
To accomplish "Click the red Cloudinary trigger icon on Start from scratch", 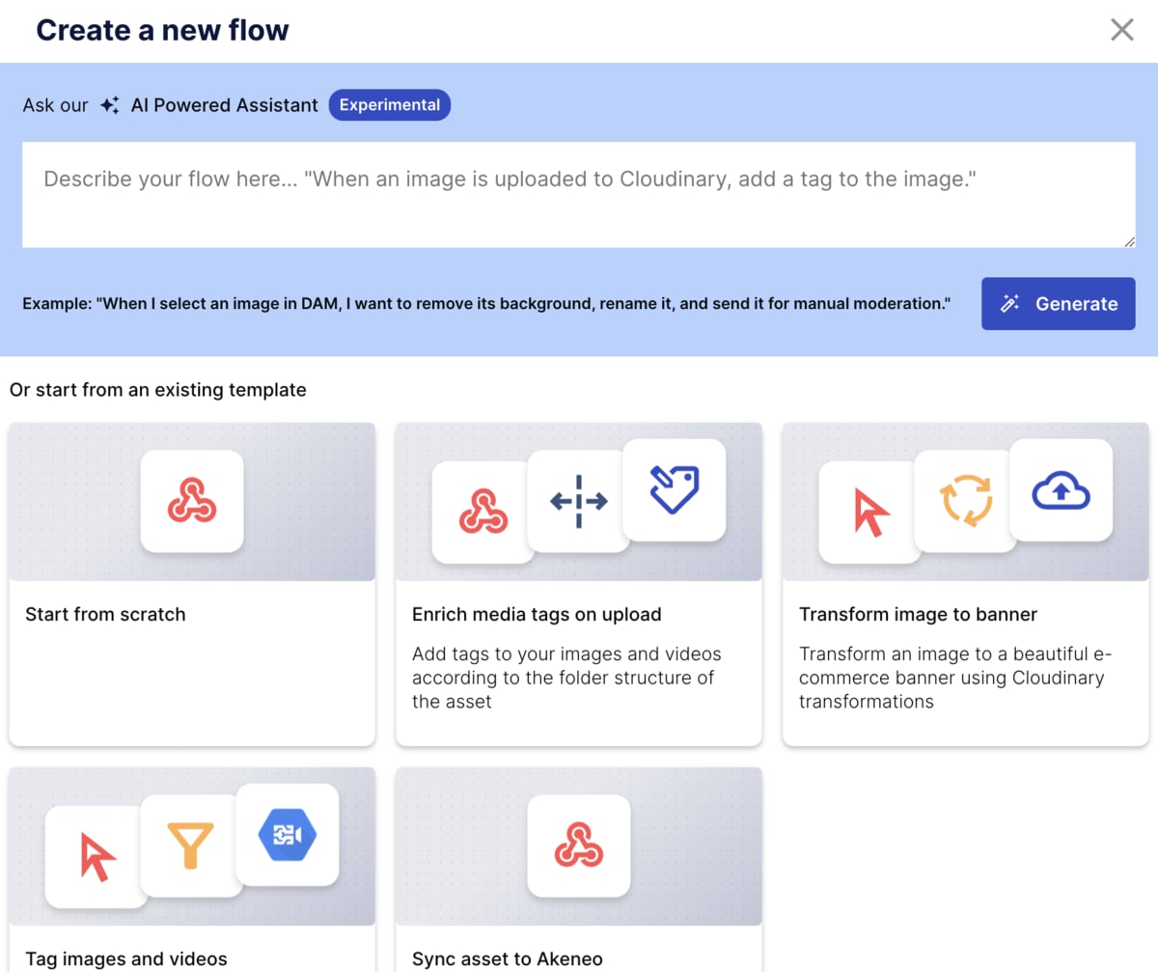I will tap(191, 502).
